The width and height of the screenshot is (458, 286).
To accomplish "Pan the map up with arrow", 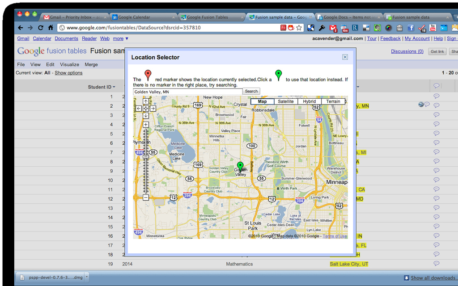I will pyautogui.click(x=146, y=102).
